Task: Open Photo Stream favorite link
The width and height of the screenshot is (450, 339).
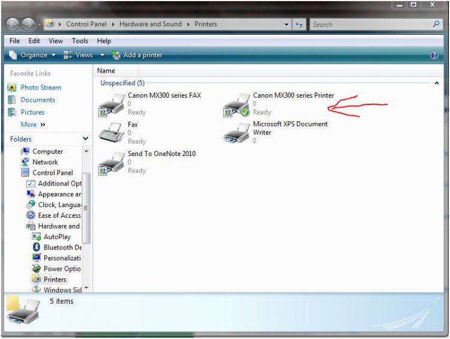Action: [x=41, y=88]
